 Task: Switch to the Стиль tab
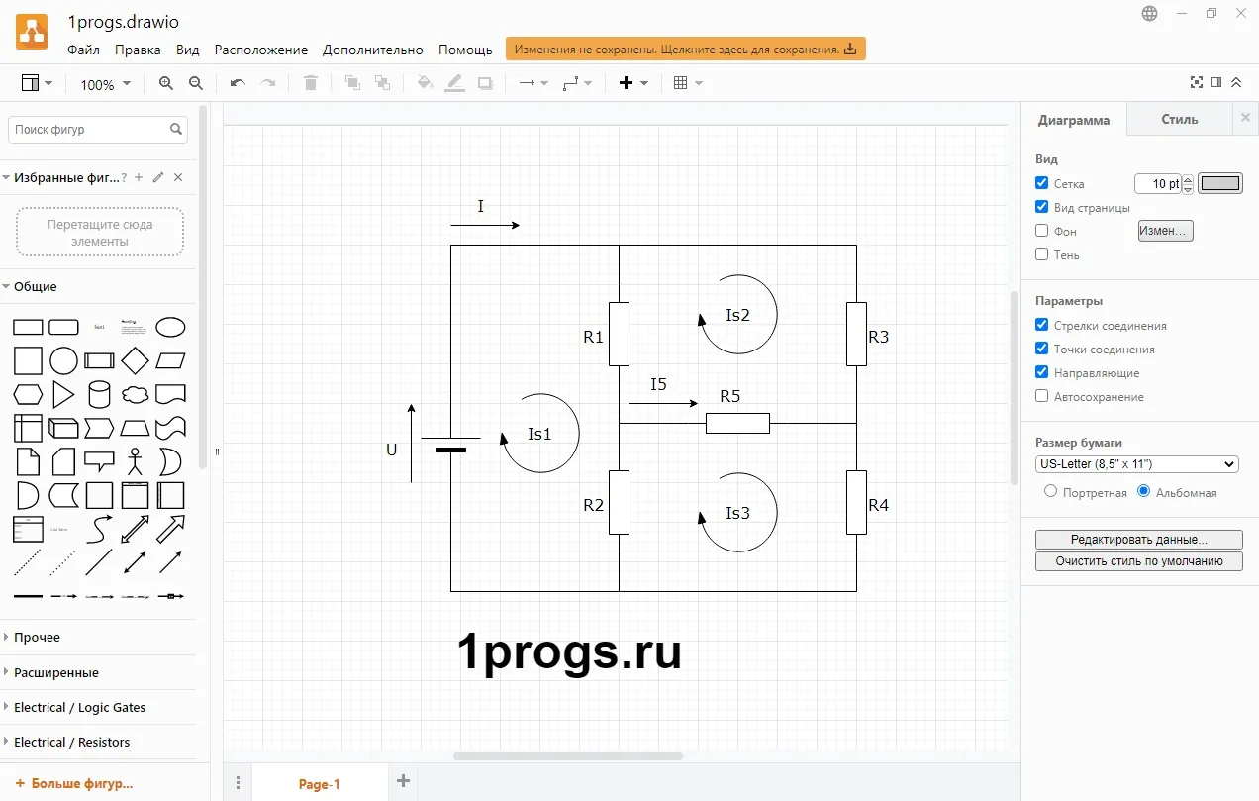coord(1180,119)
